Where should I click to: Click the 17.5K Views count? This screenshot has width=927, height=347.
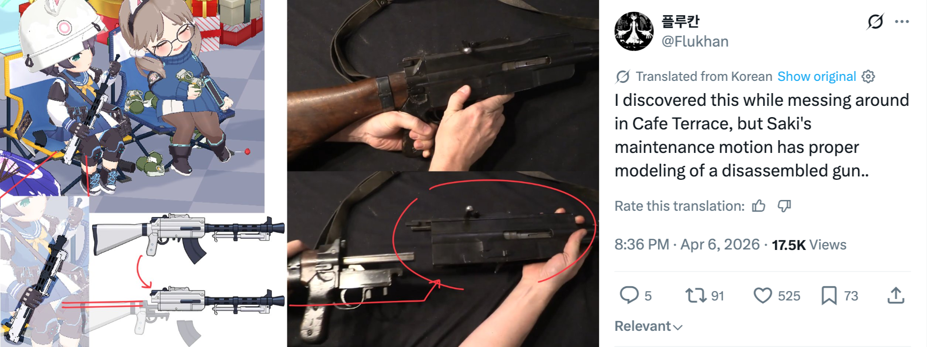(809, 245)
